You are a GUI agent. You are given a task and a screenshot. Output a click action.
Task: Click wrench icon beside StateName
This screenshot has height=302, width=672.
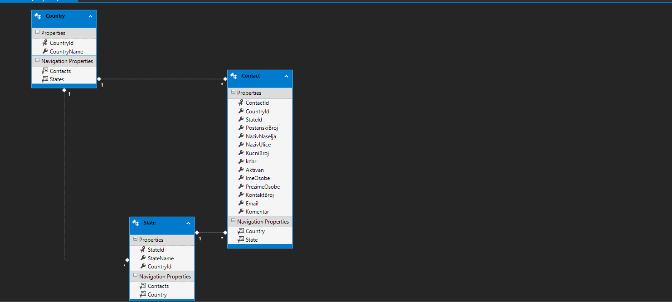(143, 258)
